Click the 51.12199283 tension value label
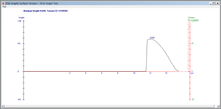 click(193, 20)
